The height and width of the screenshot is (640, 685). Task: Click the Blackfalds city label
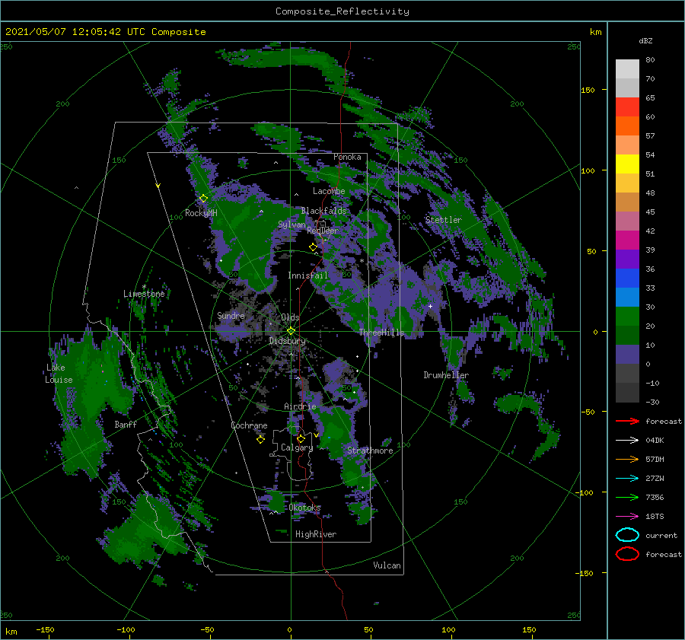(323, 211)
